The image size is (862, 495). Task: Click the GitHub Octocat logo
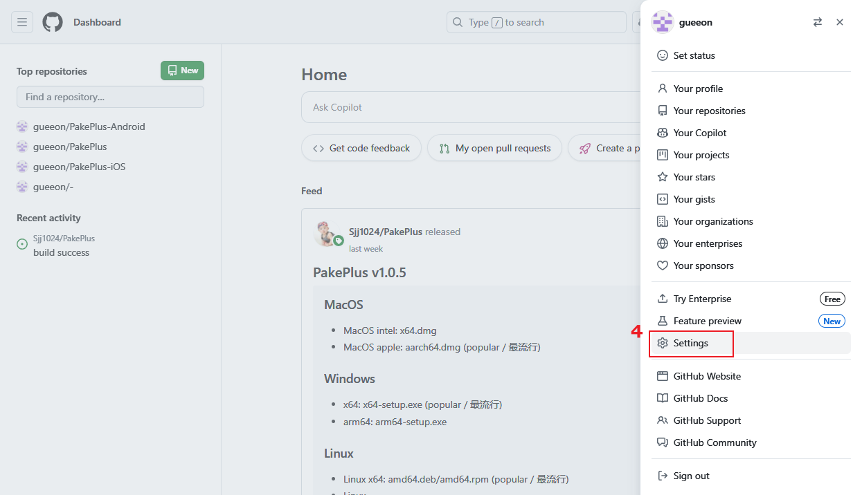coord(53,22)
